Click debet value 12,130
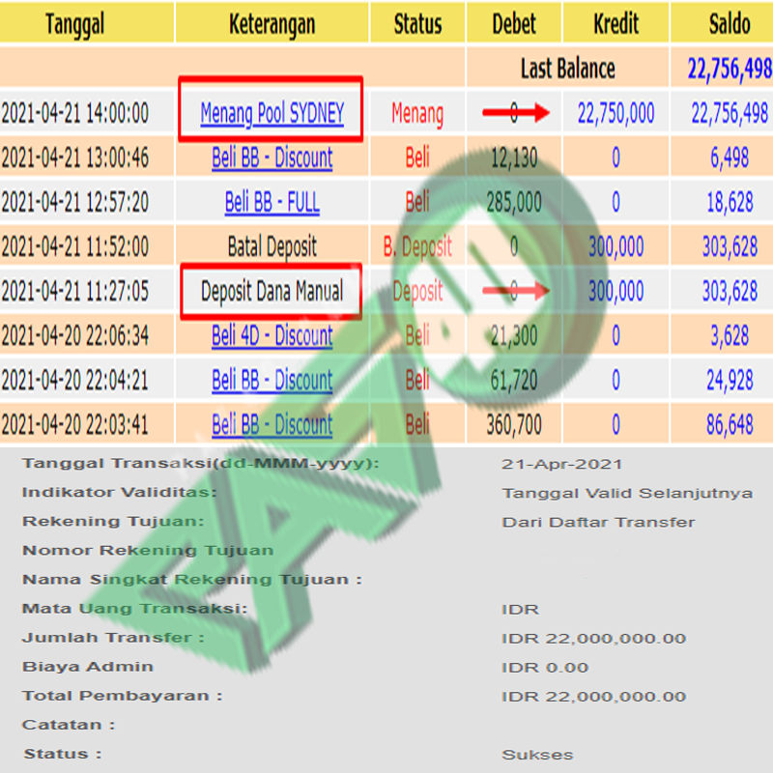The width and height of the screenshot is (773, 773). pos(514,157)
